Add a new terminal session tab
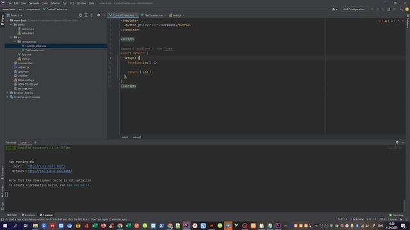 35,142
